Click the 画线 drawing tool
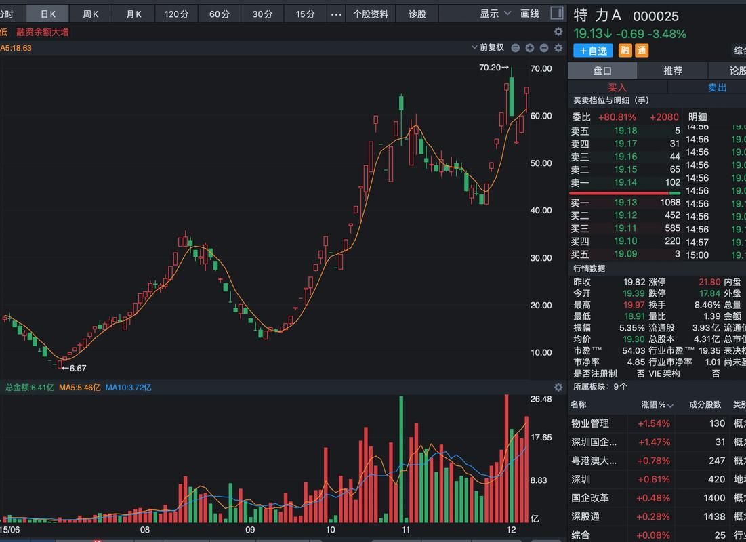746x542 pixels. [529, 13]
